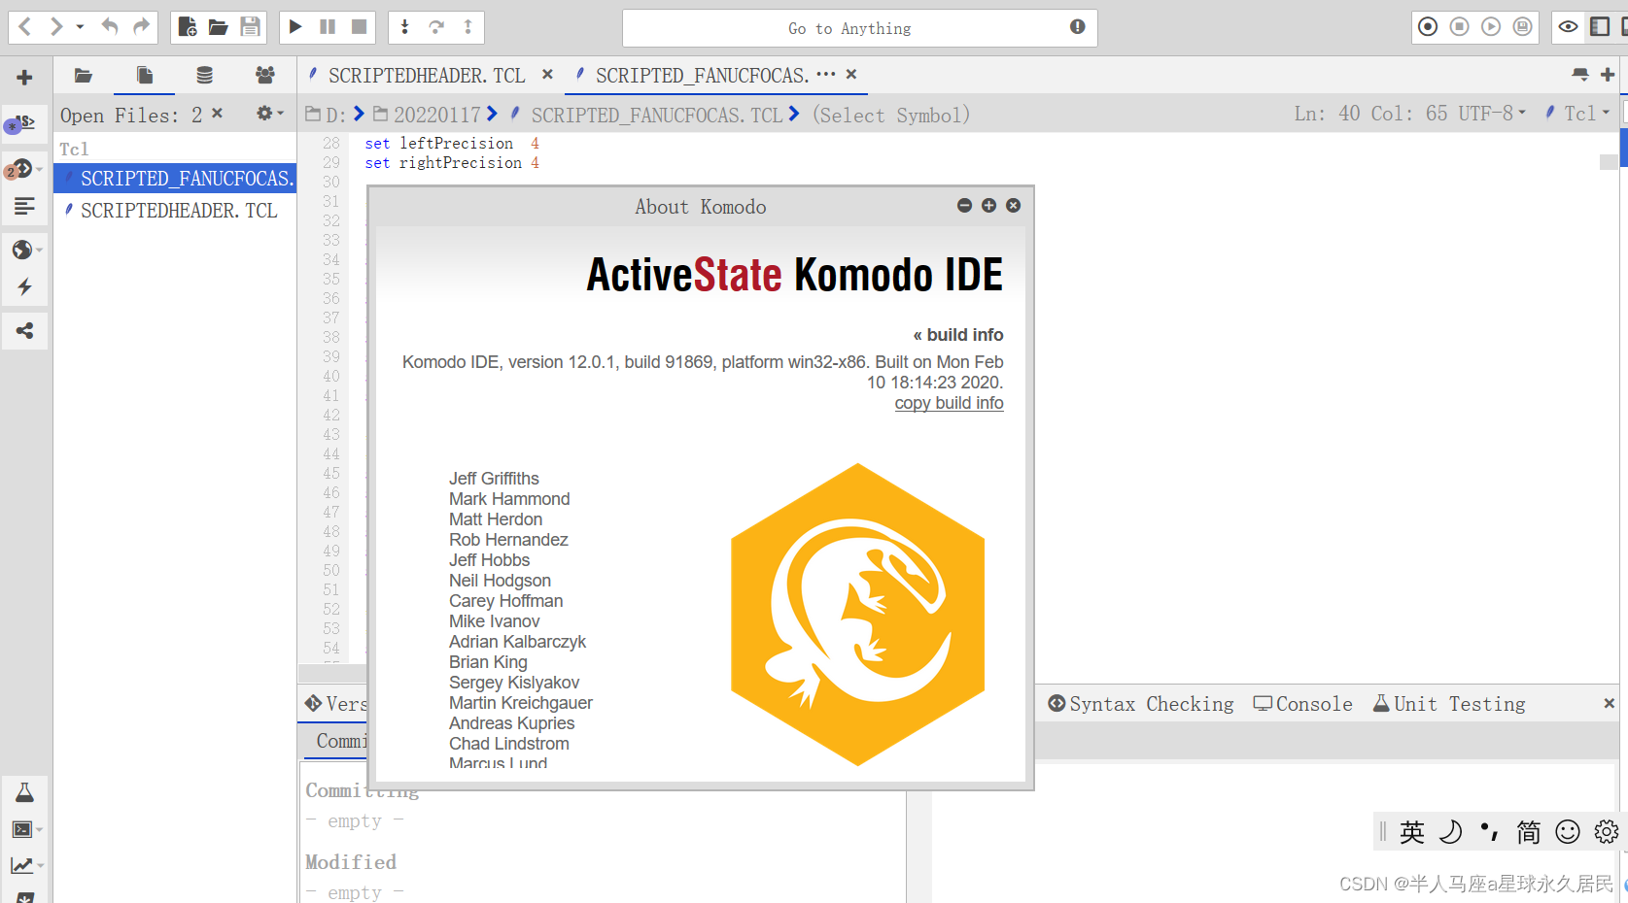Switch to the Open Files side pane tab
Screen dimensions: 1628x903
tap(145, 75)
